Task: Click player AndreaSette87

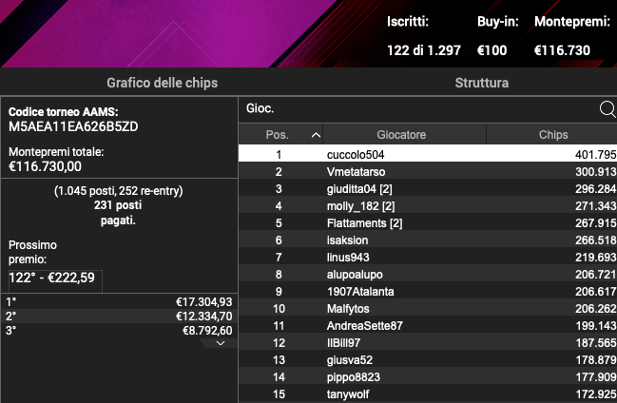Action: click(x=427, y=325)
